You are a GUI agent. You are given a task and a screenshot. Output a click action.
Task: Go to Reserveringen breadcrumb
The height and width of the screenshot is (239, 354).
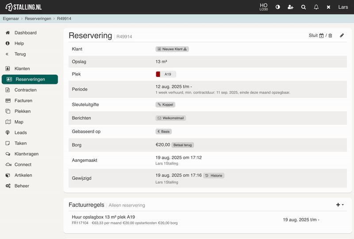[x=38, y=19]
